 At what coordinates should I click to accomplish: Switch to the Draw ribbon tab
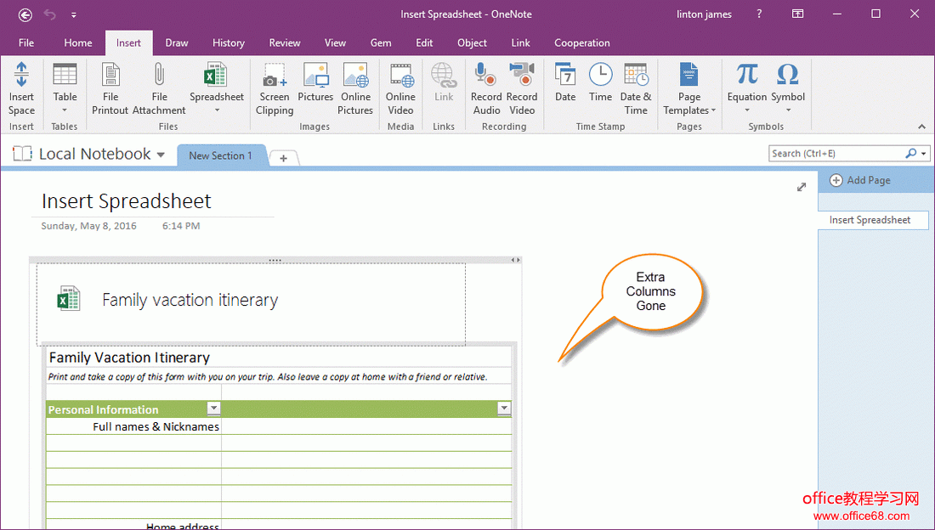(x=177, y=42)
